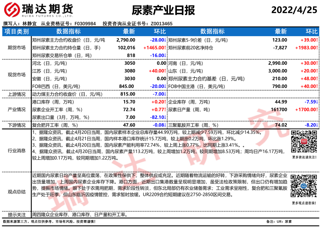Click the 行业消息 section label

point(16,150)
